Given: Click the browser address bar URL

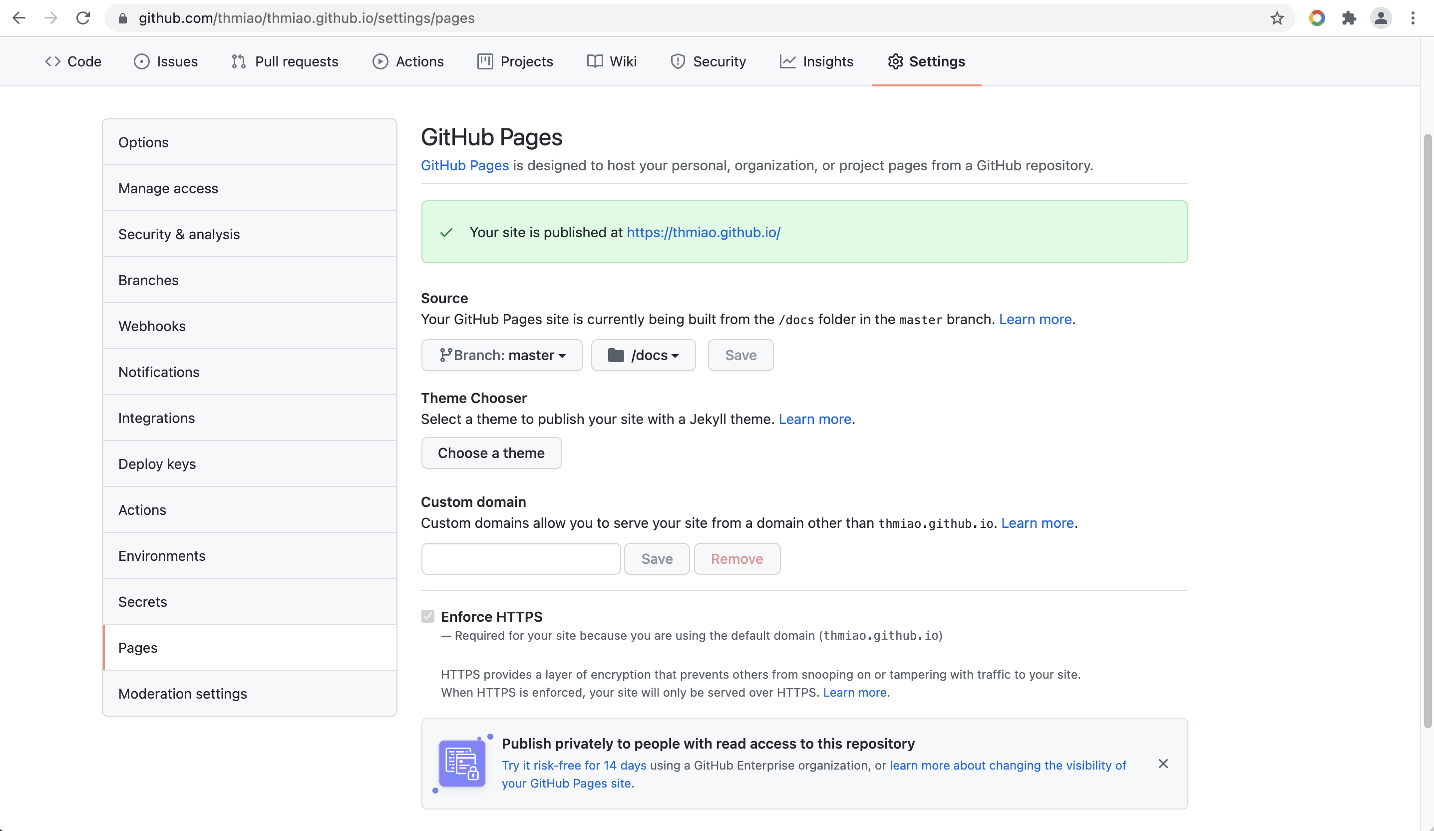Looking at the screenshot, I should (x=306, y=18).
